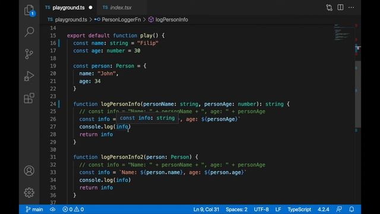Screen dimensions: 380x214
Task: Open the Extensions view
Action: click(29, 98)
